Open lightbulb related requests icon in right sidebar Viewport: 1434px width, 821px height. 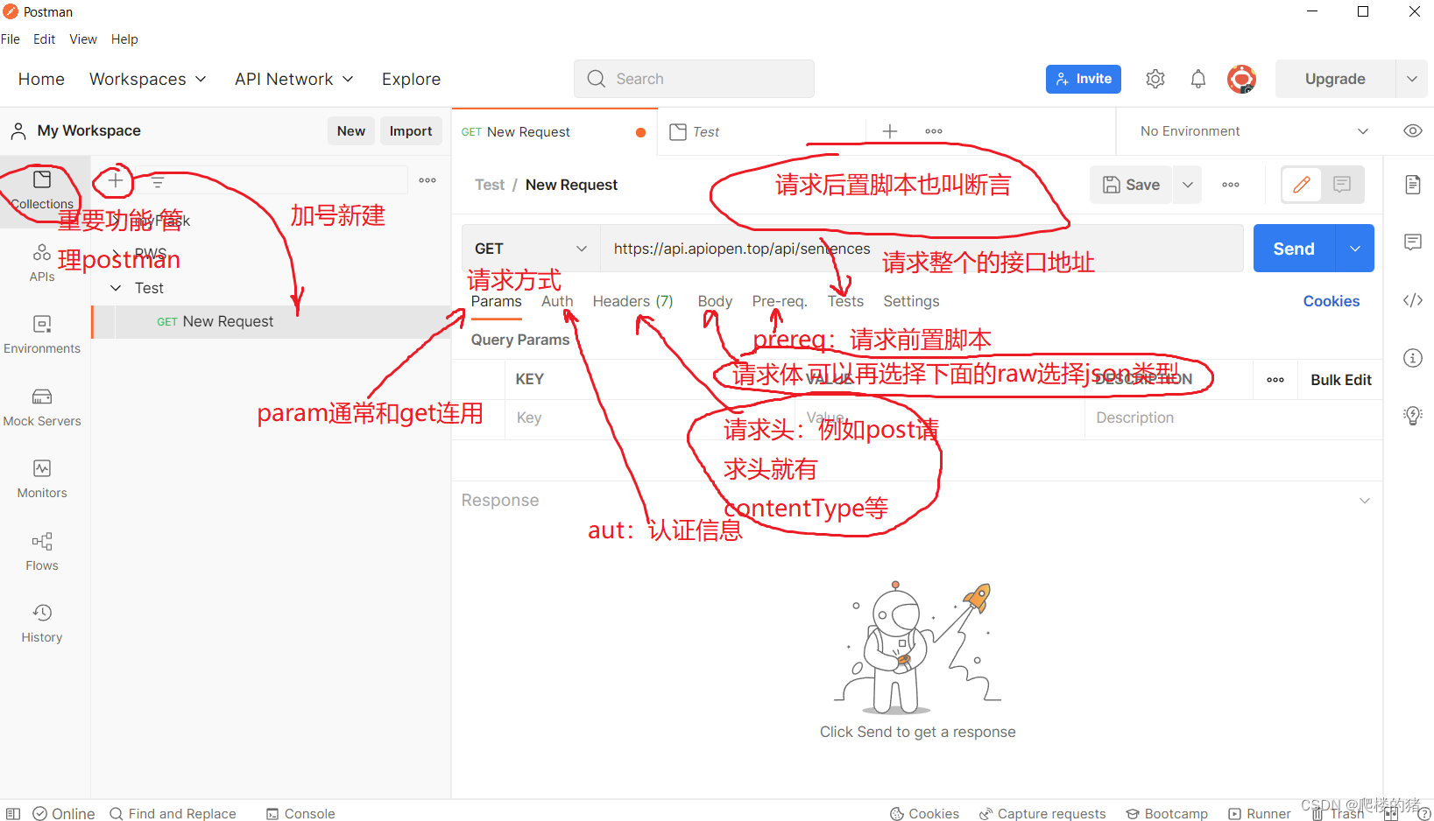1413,416
